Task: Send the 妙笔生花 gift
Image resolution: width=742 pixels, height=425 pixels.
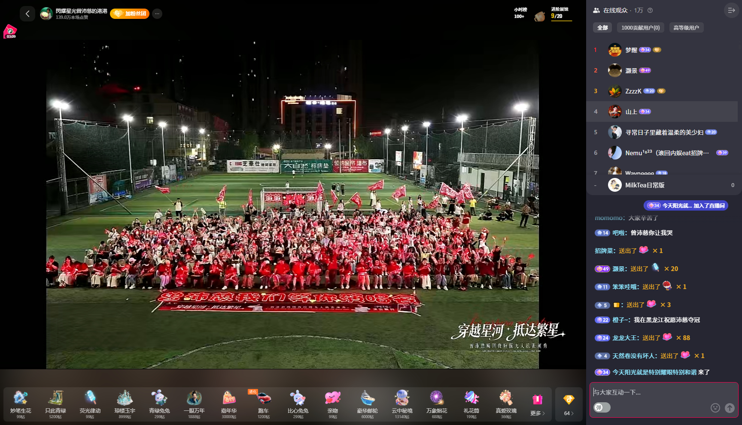Action: tap(21, 404)
